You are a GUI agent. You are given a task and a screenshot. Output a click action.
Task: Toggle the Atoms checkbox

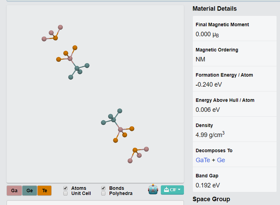(x=65, y=188)
